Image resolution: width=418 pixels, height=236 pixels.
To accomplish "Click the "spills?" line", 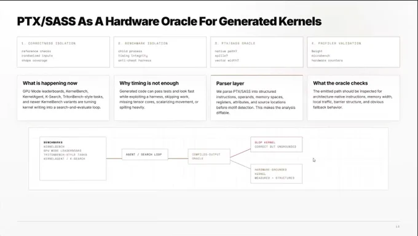I will [221, 56].
